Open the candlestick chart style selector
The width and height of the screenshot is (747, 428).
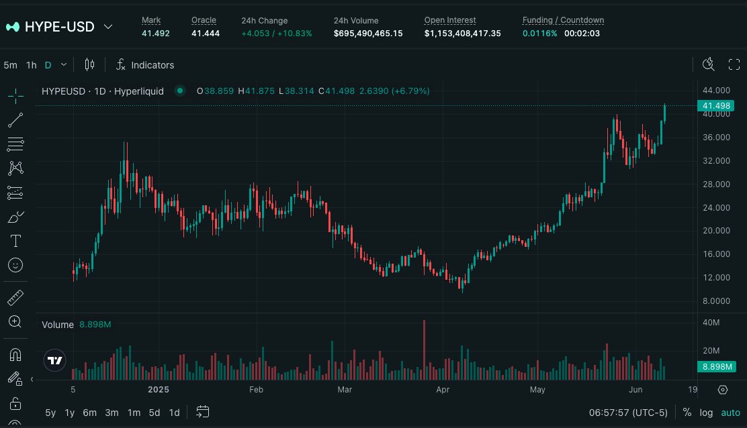click(89, 64)
